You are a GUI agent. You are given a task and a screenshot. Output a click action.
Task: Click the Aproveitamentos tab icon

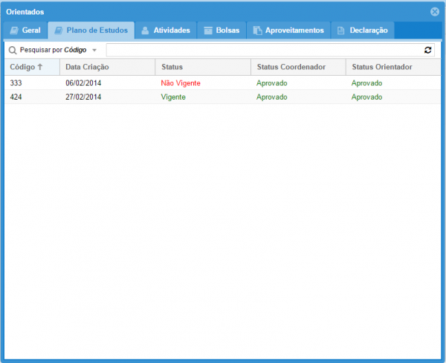(257, 30)
